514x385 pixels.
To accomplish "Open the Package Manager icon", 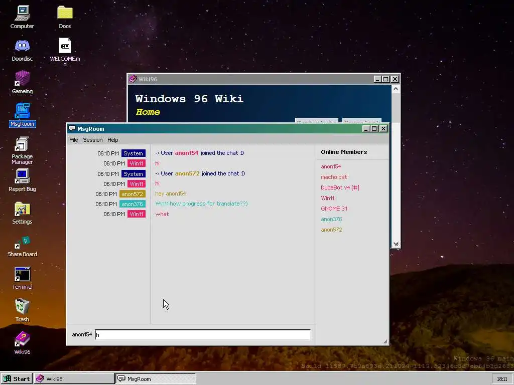I will tap(22, 150).
